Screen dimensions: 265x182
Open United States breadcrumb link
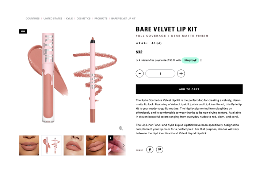tap(53, 19)
